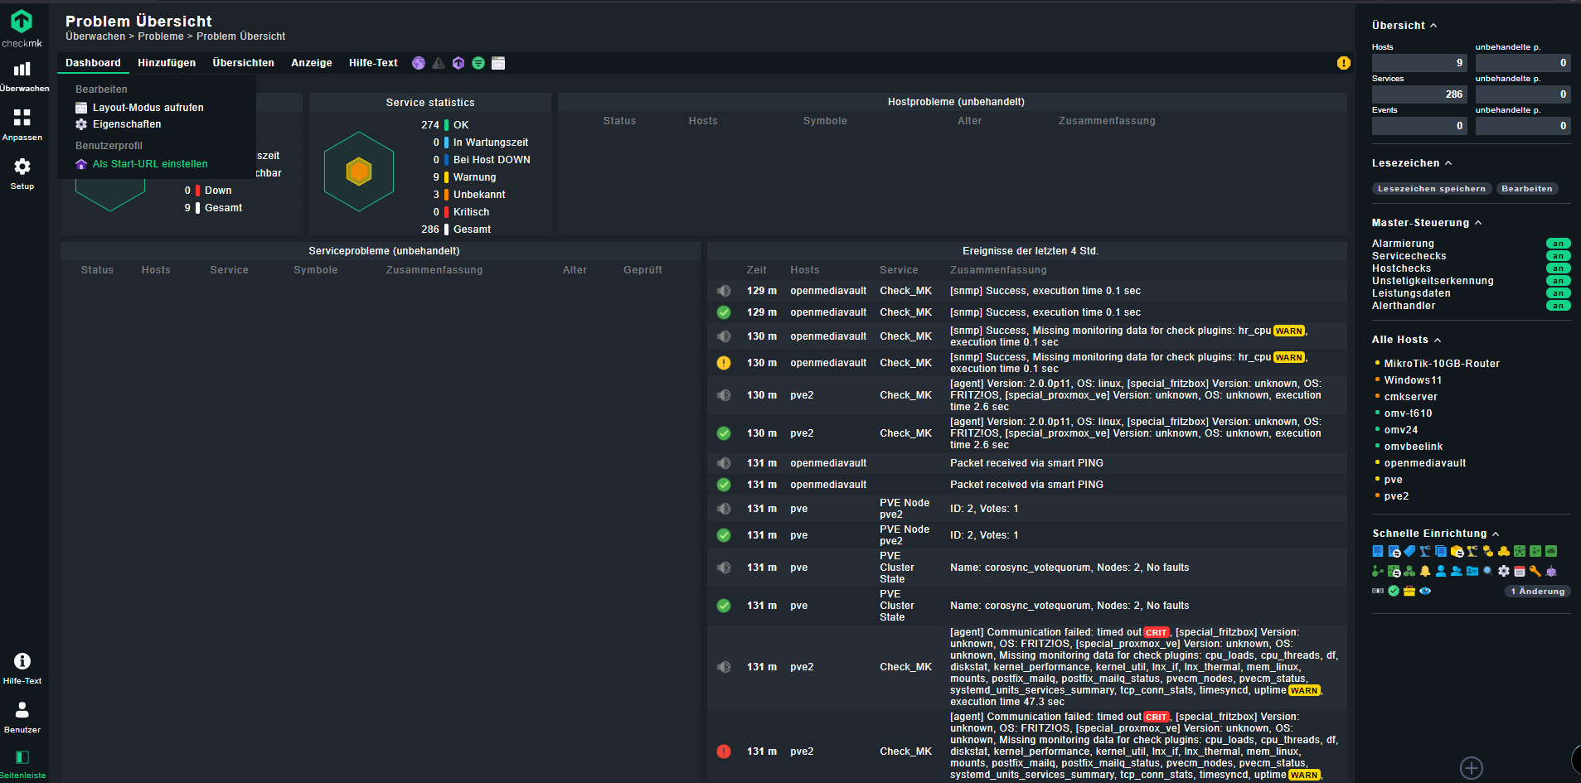This screenshot has height=783, width=1581.
Task: Click the magnifier quick-setup icon
Action: [1488, 571]
